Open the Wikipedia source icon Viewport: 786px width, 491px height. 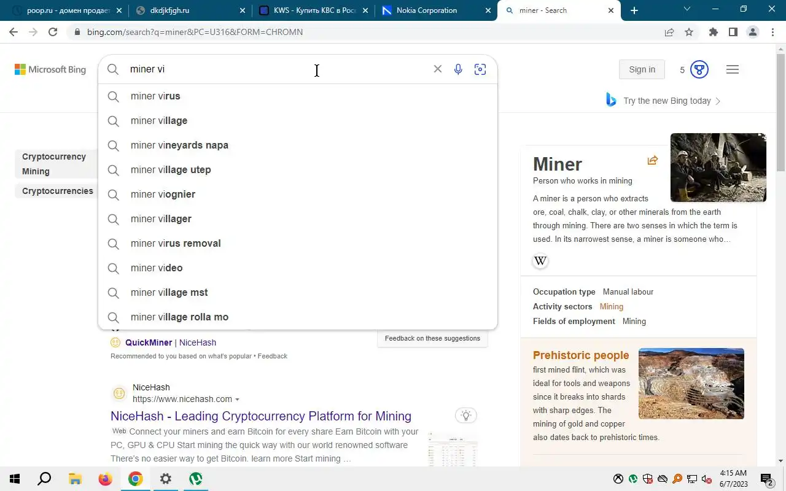540,261
